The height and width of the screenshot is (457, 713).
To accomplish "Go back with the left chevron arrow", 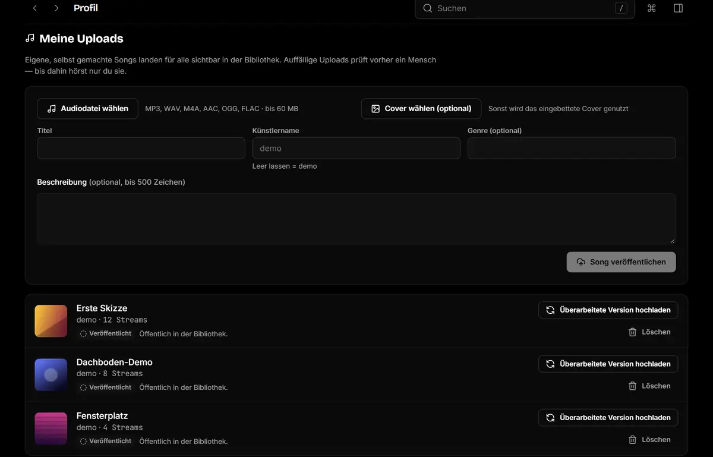I will coord(35,8).
